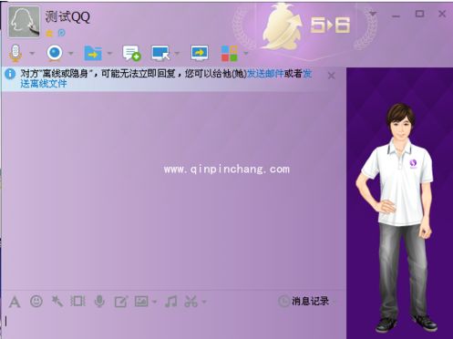The image size is (453, 339).
Task: Start a voice call with microphone icon
Action: 15,53
